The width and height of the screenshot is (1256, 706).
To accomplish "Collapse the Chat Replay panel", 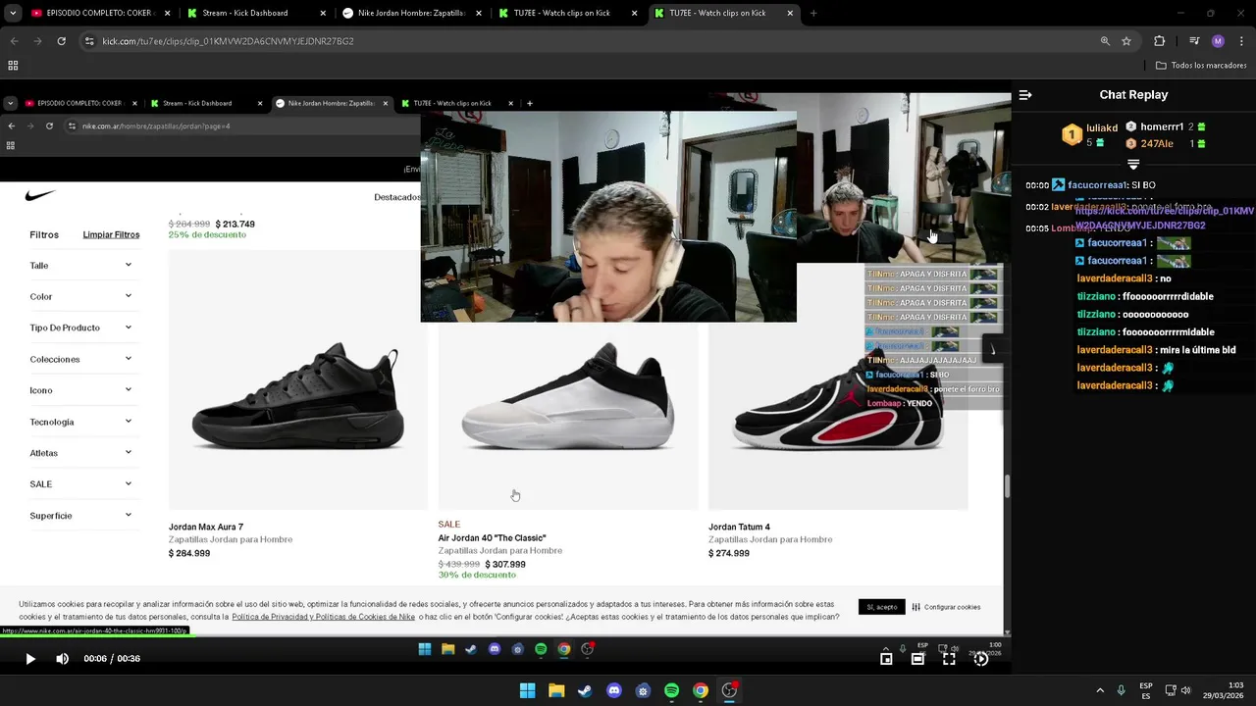I will pyautogui.click(x=1025, y=95).
